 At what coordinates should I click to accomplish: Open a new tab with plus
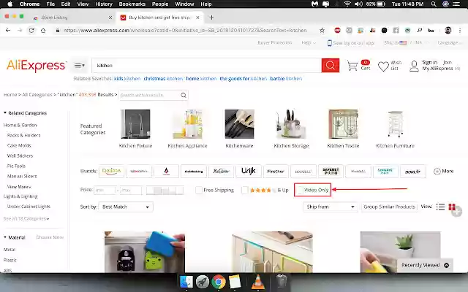[x=211, y=18]
